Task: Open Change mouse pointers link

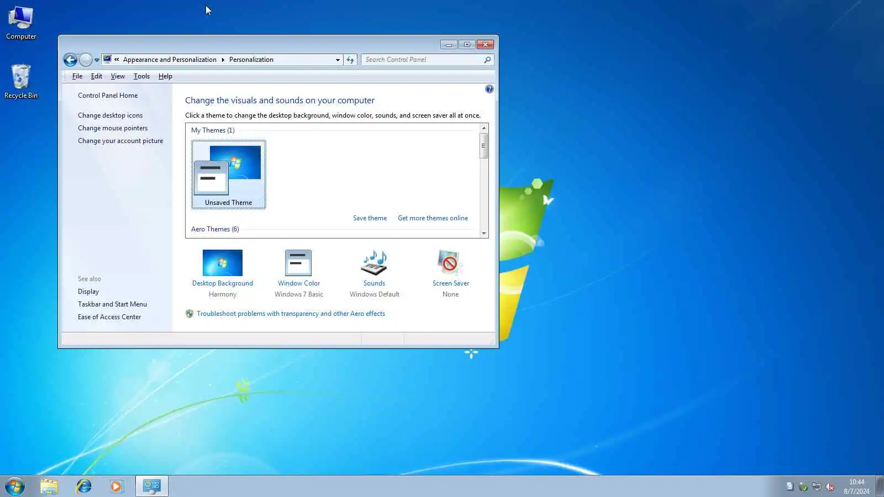Action: (113, 128)
